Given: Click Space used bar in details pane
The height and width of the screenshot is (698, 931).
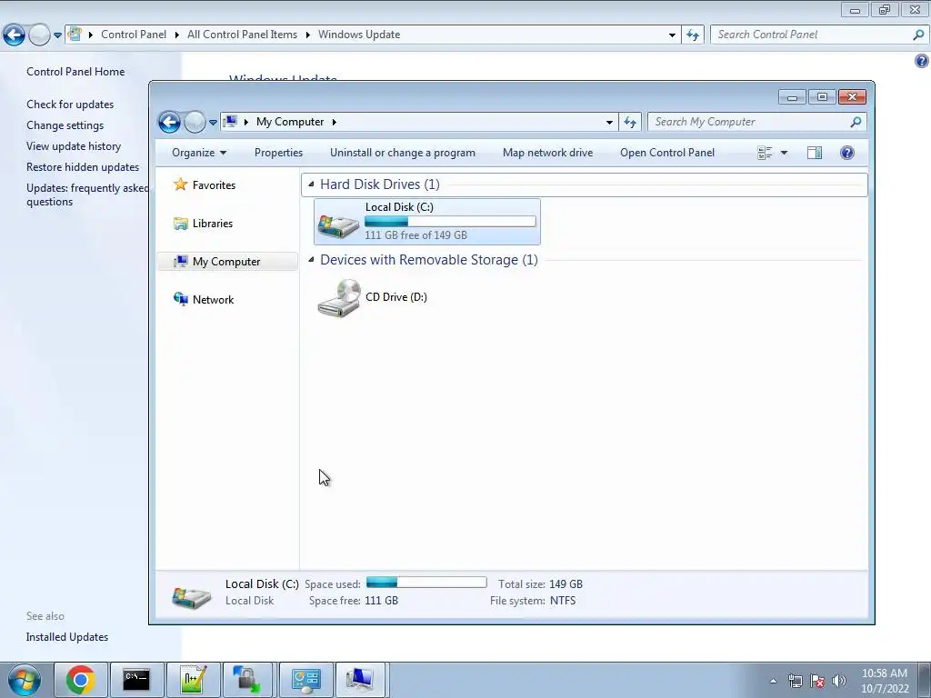Looking at the screenshot, I should [426, 583].
